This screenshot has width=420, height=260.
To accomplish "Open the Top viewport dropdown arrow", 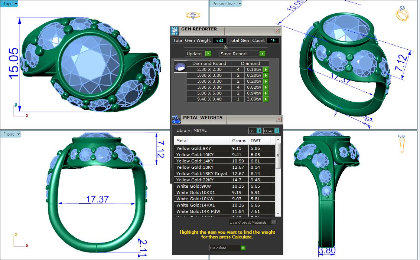I will 16,4.
